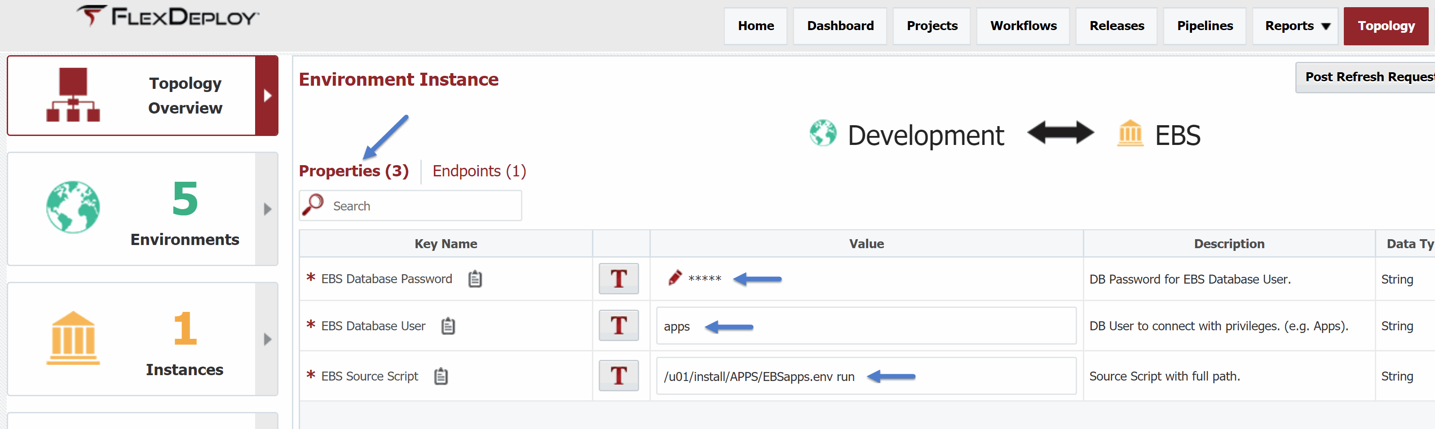Edit the password using the pencil icon

pyautogui.click(x=675, y=278)
